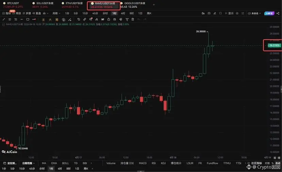Toggle the MA indicator overlay
The width and height of the screenshot is (282, 172).
coord(44,163)
